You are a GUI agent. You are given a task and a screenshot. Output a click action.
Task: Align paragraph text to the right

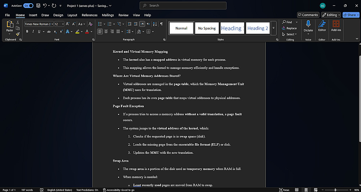point(112,31)
